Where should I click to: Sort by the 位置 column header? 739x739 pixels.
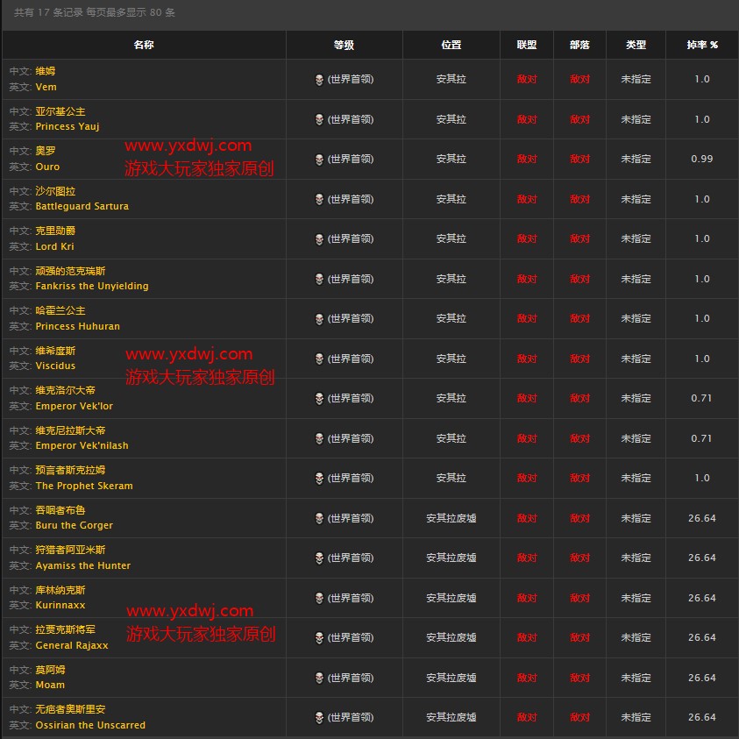451,45
